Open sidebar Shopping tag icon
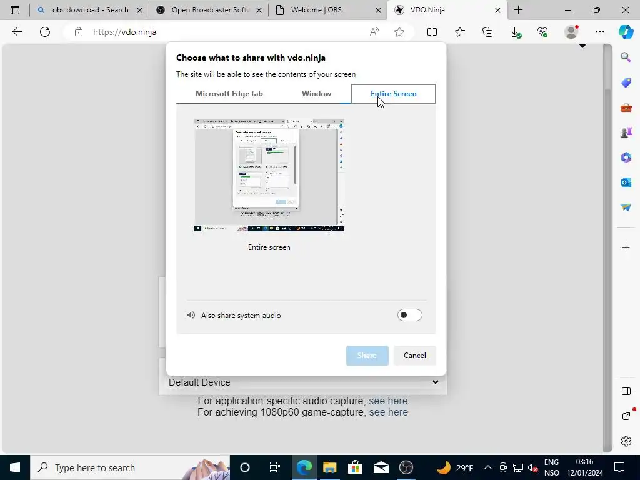The image size is (640, 480). [626, 82]
